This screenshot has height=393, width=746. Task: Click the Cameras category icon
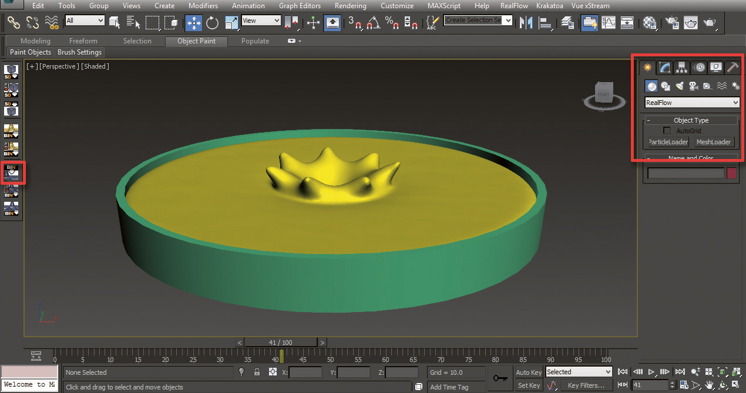point(693,86)
